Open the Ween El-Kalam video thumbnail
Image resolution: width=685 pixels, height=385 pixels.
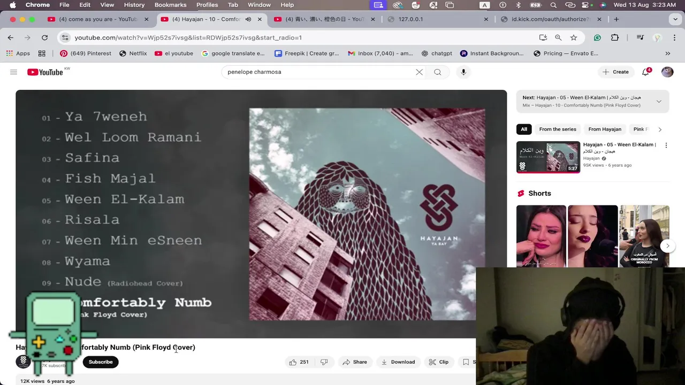pyautogui.click(x=548, y=157)
